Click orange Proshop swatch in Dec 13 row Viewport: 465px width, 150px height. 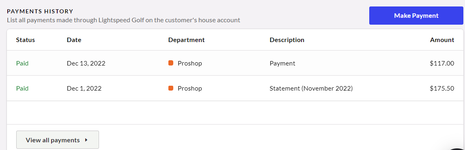(170, 63)
